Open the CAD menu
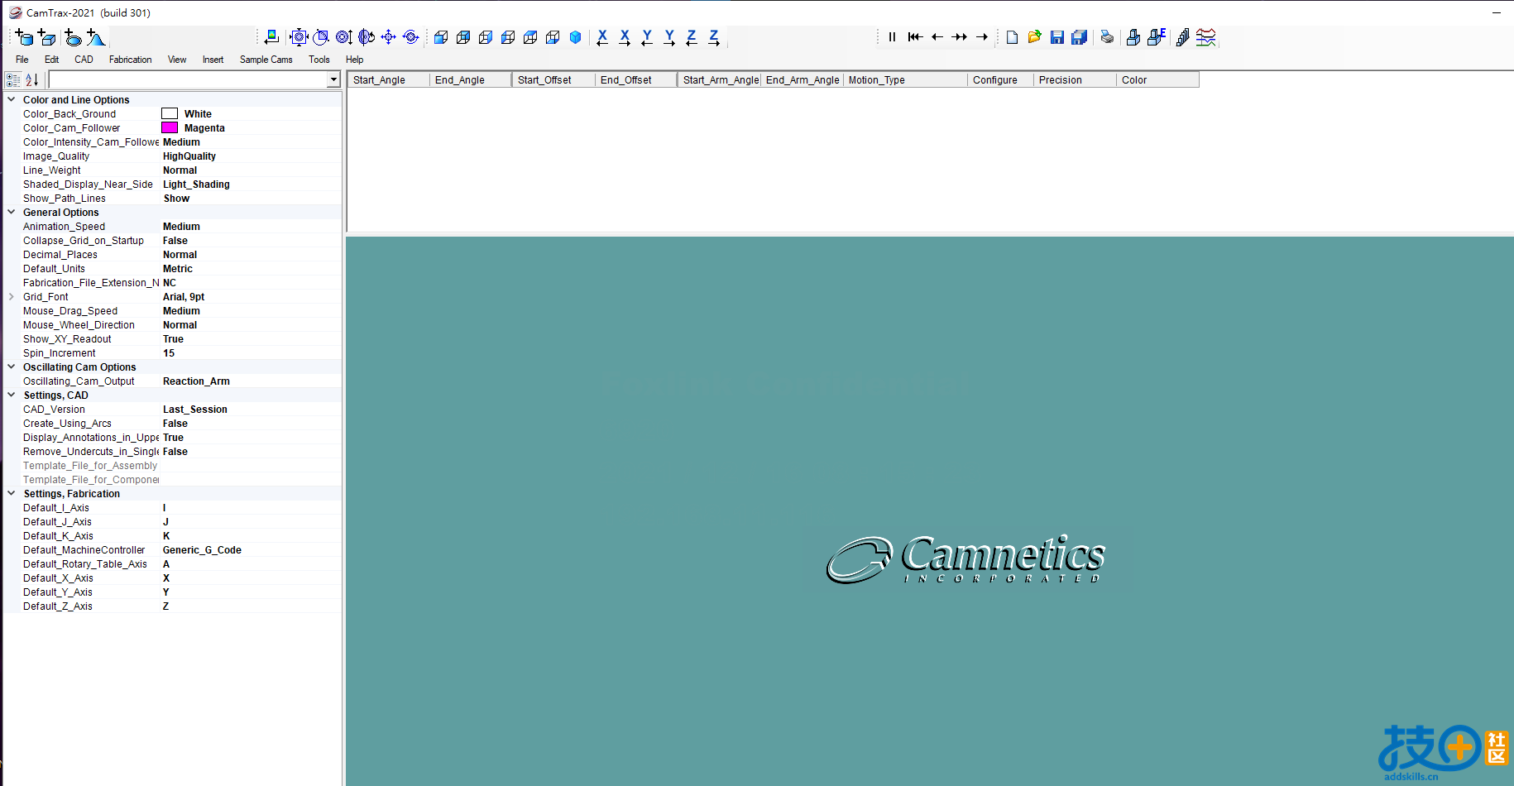Screen dimensions: 1514x786 pos(84,60)
